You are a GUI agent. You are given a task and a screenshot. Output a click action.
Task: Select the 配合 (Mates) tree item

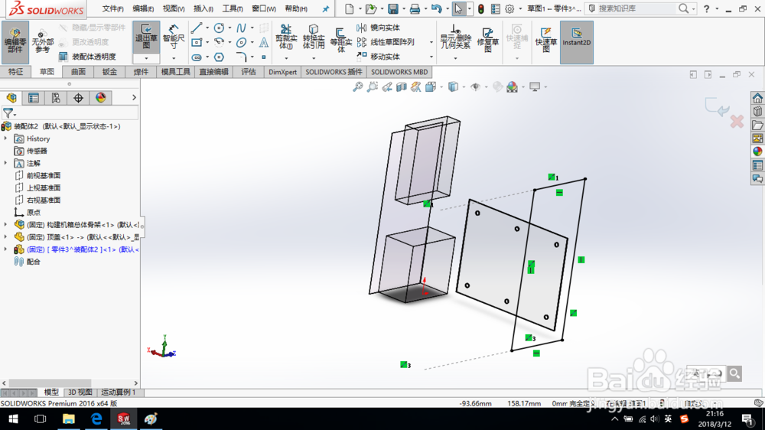coord(34,262)
